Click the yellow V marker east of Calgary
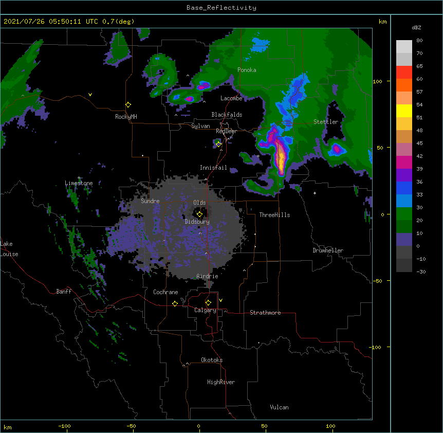This screenshot has width=443, height=433. tap(220, 300)
